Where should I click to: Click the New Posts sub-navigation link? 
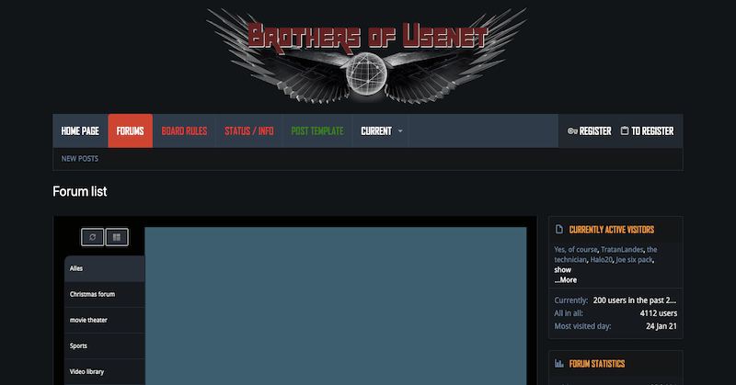coord(80,158)
